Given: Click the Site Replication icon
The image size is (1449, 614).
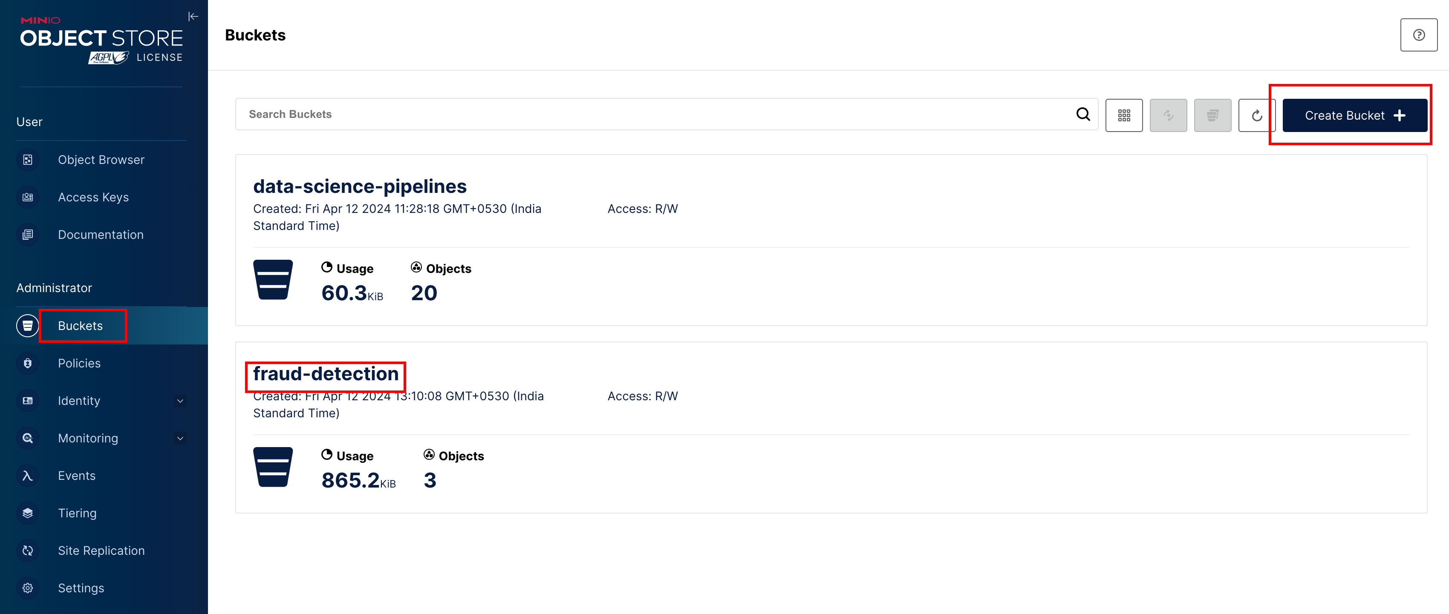Looking at the screenshot, I should [x=28, y=551].
